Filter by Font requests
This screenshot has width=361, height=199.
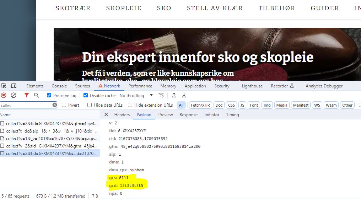point(254,105)
